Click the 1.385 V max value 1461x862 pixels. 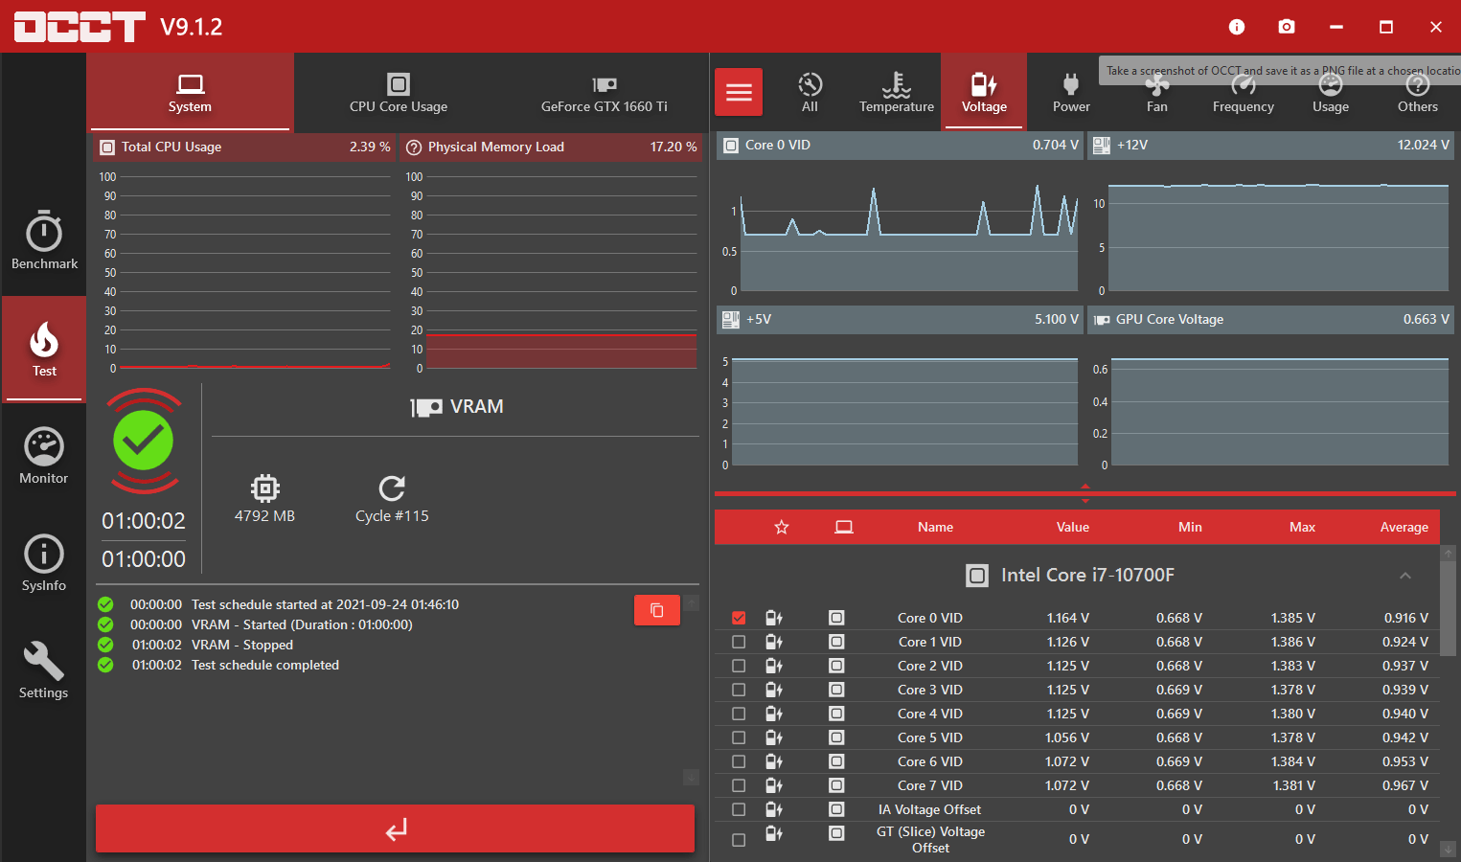(x=1292, y=618)
